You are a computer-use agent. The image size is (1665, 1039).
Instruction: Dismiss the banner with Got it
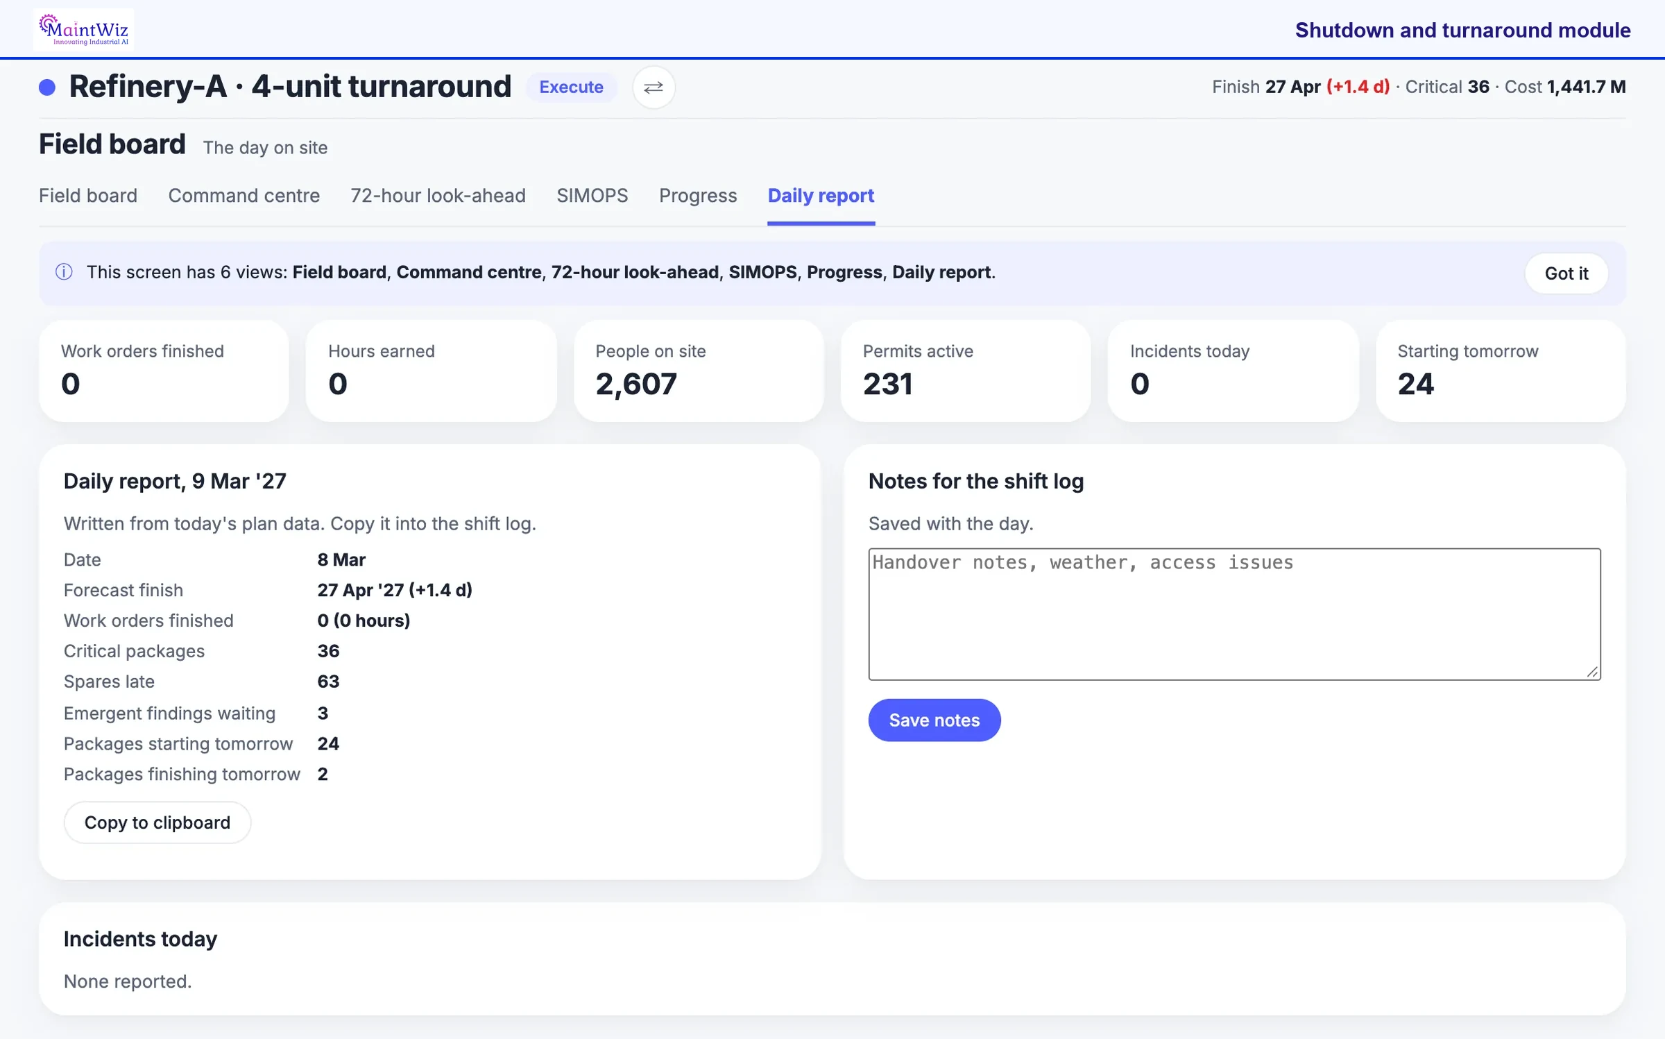coord(1566,273)
